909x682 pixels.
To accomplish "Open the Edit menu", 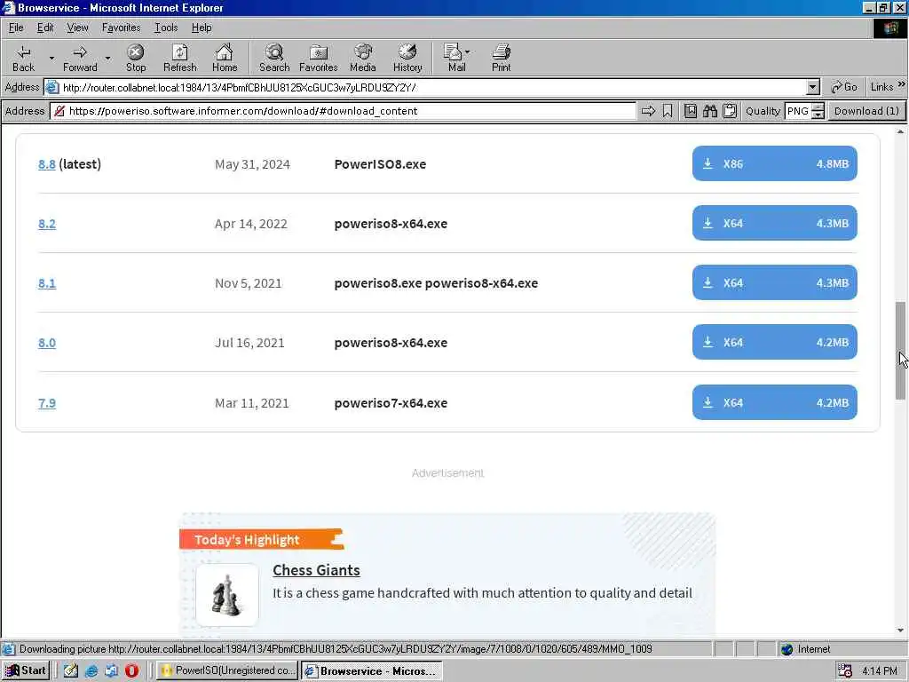I will [x=45, y=28].
